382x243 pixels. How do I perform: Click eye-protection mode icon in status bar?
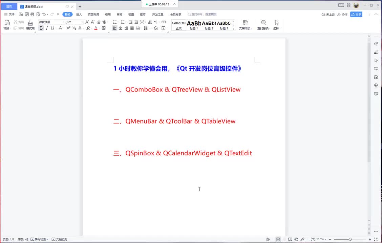[x=268, y=239]
